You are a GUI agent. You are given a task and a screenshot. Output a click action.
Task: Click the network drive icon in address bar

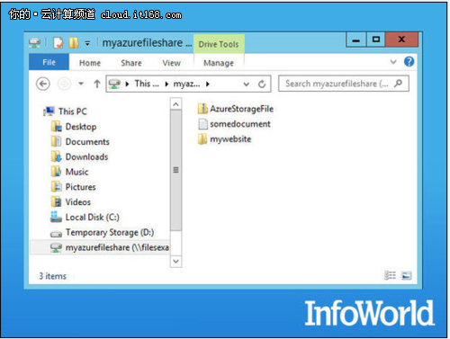[114, 84]
